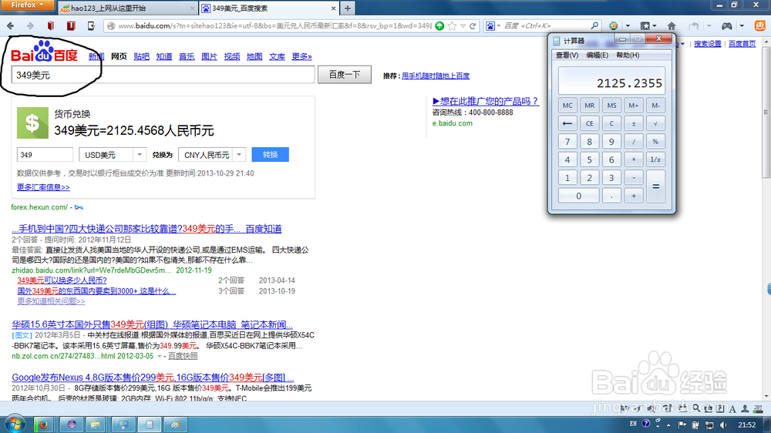Open address bar history dropdown arrow

pos(463,26)
